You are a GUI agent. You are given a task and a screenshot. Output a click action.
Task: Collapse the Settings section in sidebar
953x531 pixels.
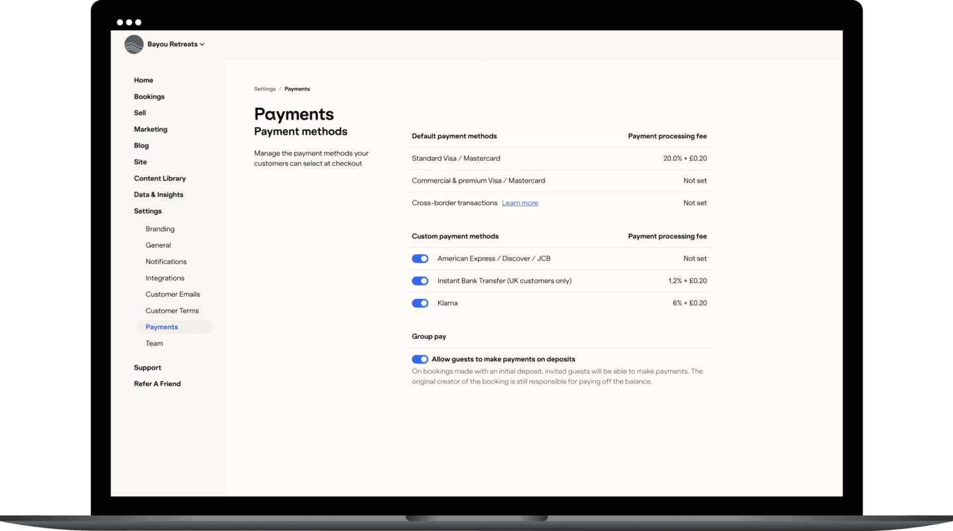[x=148, y=212]
